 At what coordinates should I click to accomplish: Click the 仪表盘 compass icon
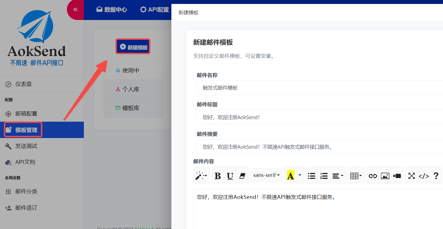pos(8,84)
